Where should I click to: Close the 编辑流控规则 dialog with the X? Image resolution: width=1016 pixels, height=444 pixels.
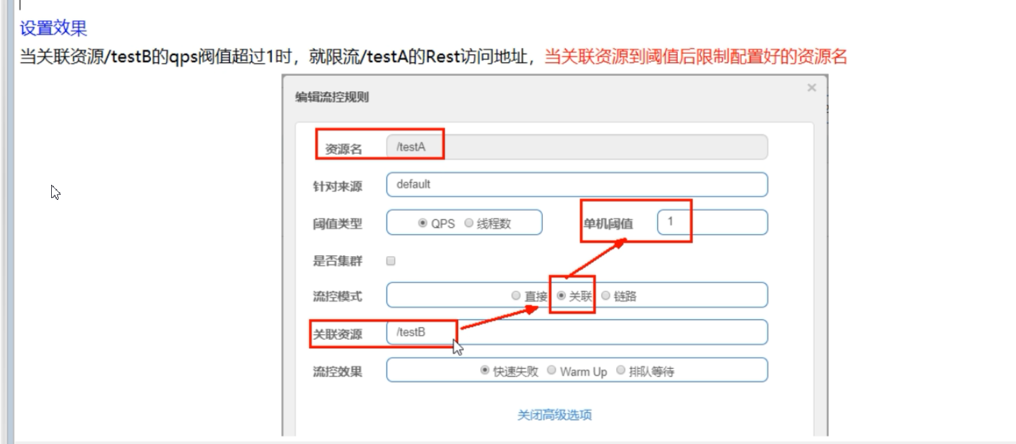812,88
